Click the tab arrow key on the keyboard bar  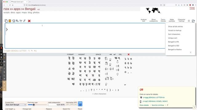(111, 54)
